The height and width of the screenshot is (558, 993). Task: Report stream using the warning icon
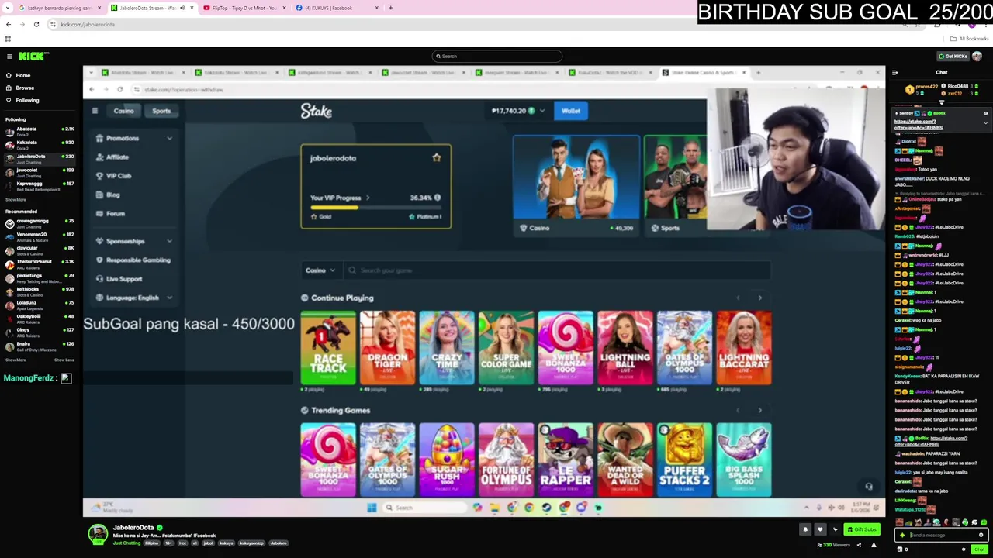click(x=874, y=545)
